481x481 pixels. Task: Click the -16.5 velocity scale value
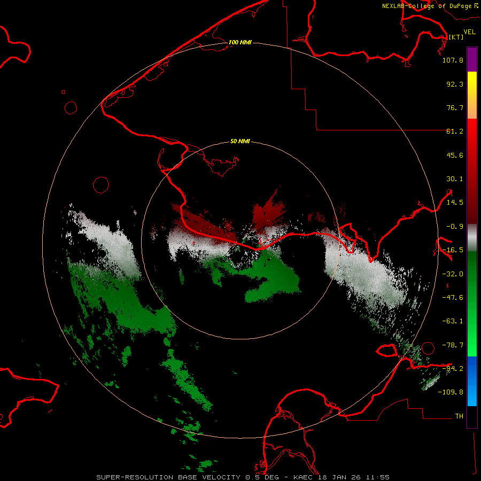[x=453, y=250]
